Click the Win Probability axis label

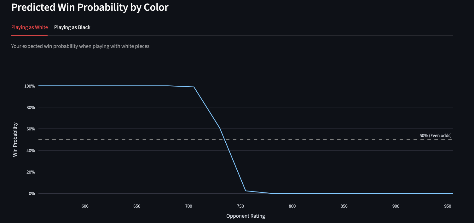(15, 139)
